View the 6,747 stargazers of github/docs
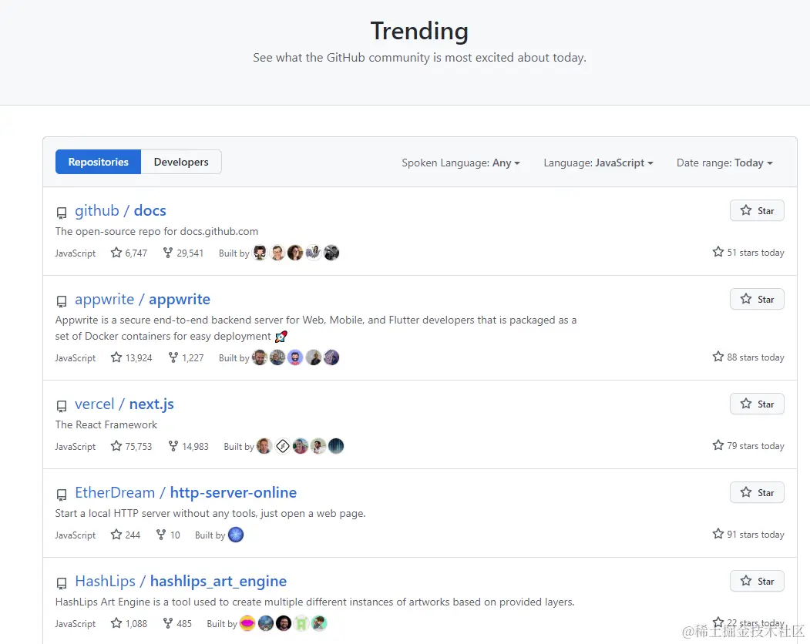Image resolution: width=810 pixels, height=644 pixels. [x=129, y=253]
